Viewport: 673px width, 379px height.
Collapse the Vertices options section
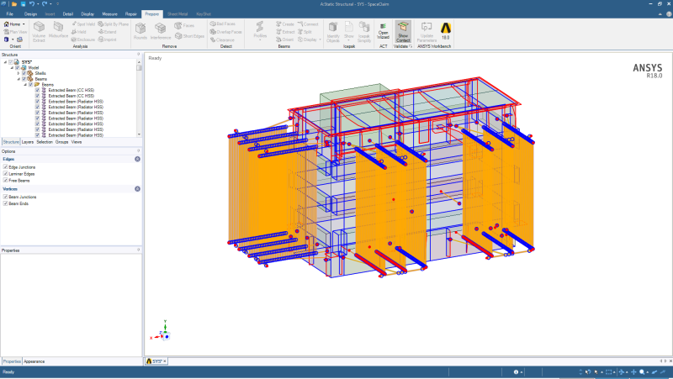[137, 189]
